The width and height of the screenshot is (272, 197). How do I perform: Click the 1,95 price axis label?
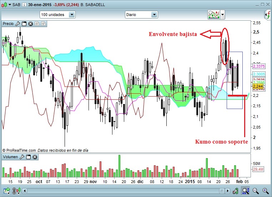coord(257,148)
